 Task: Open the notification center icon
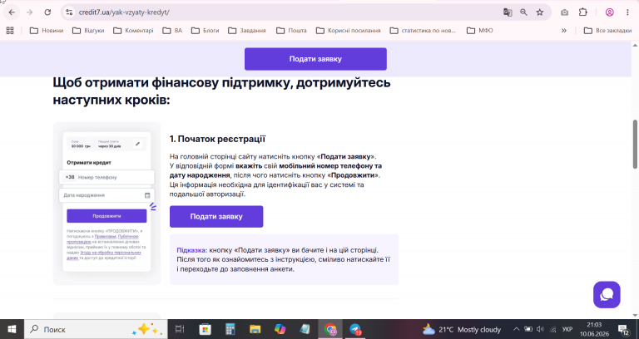[623, 329]
